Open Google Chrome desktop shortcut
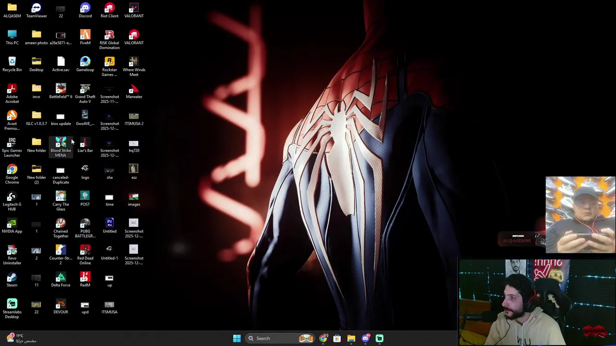The height and width of the screenshot is (346, 616). [x=12, y=174]
